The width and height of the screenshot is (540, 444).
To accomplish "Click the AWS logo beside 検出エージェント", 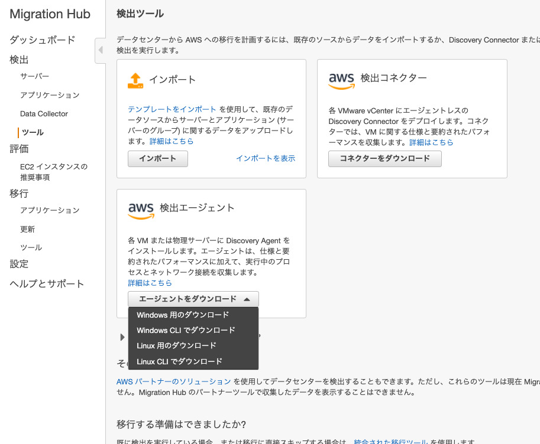I will coord(141,211).
